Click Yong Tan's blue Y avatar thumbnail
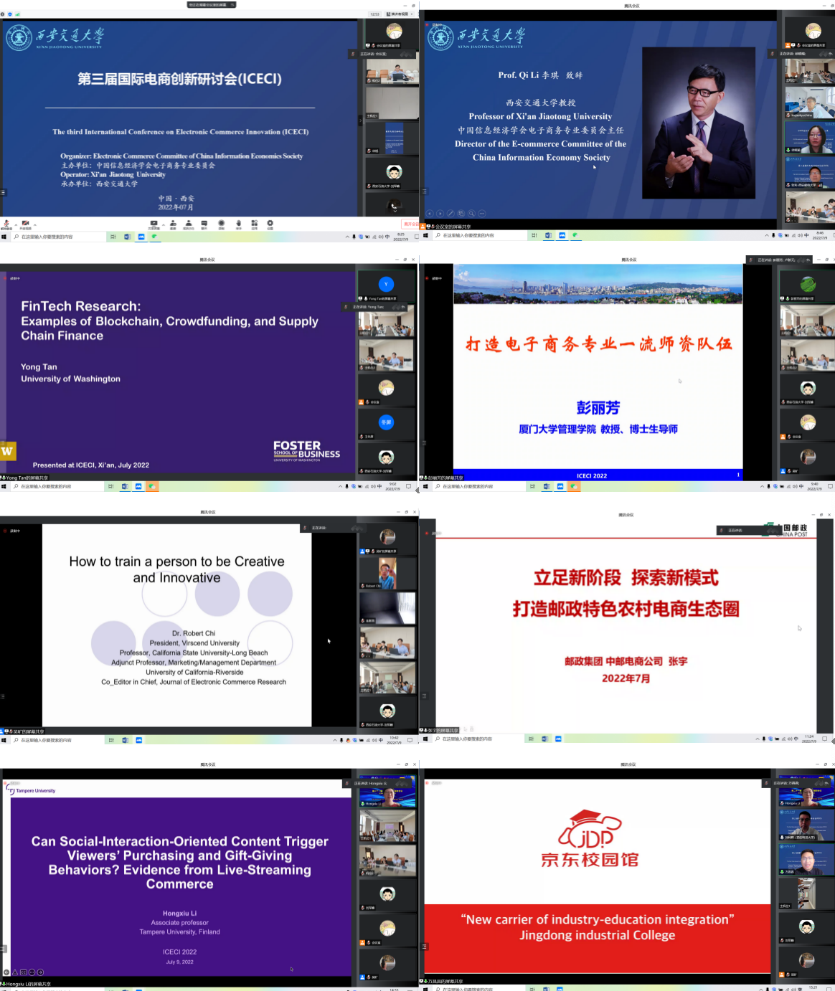The height and width of the screenshot is (991, 835). (x=386, y=284)
